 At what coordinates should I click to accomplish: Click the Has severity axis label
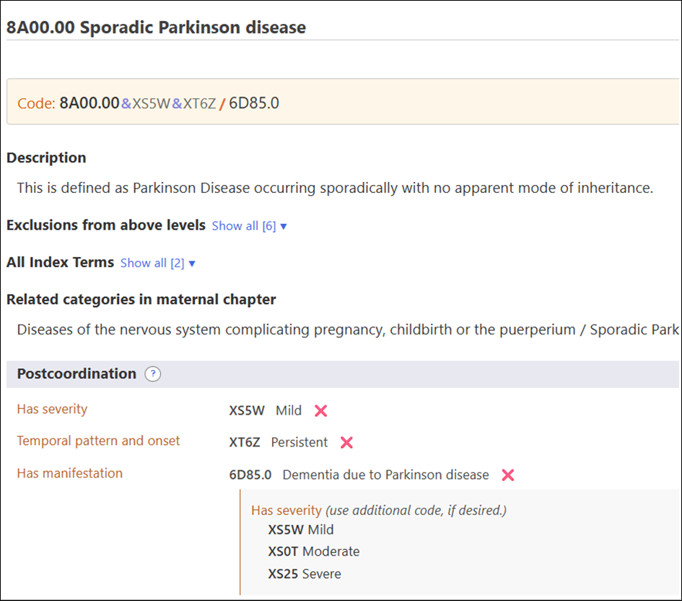(51, 409)
